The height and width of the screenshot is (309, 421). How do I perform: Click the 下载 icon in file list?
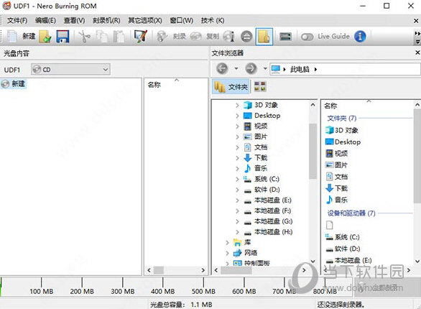tap(330, 188)
